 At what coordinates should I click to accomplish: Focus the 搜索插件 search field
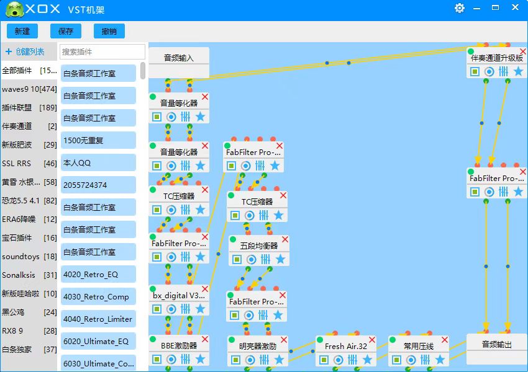pyautogui.click(x=102, y=51)
